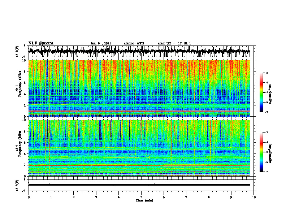Click time axis tick label "10"
This screenshot has height=221, width=286.
pyautogui.click(x=254, y=197)
